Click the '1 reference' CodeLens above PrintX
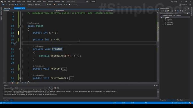Screen dimensions: 193x108 tap(38, 46)
